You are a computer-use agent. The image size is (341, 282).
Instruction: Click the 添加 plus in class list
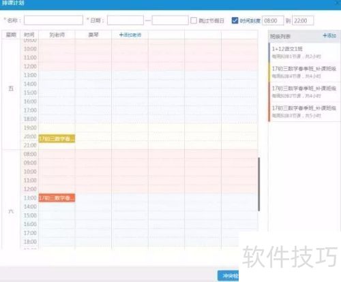click(x=329, y=35)
